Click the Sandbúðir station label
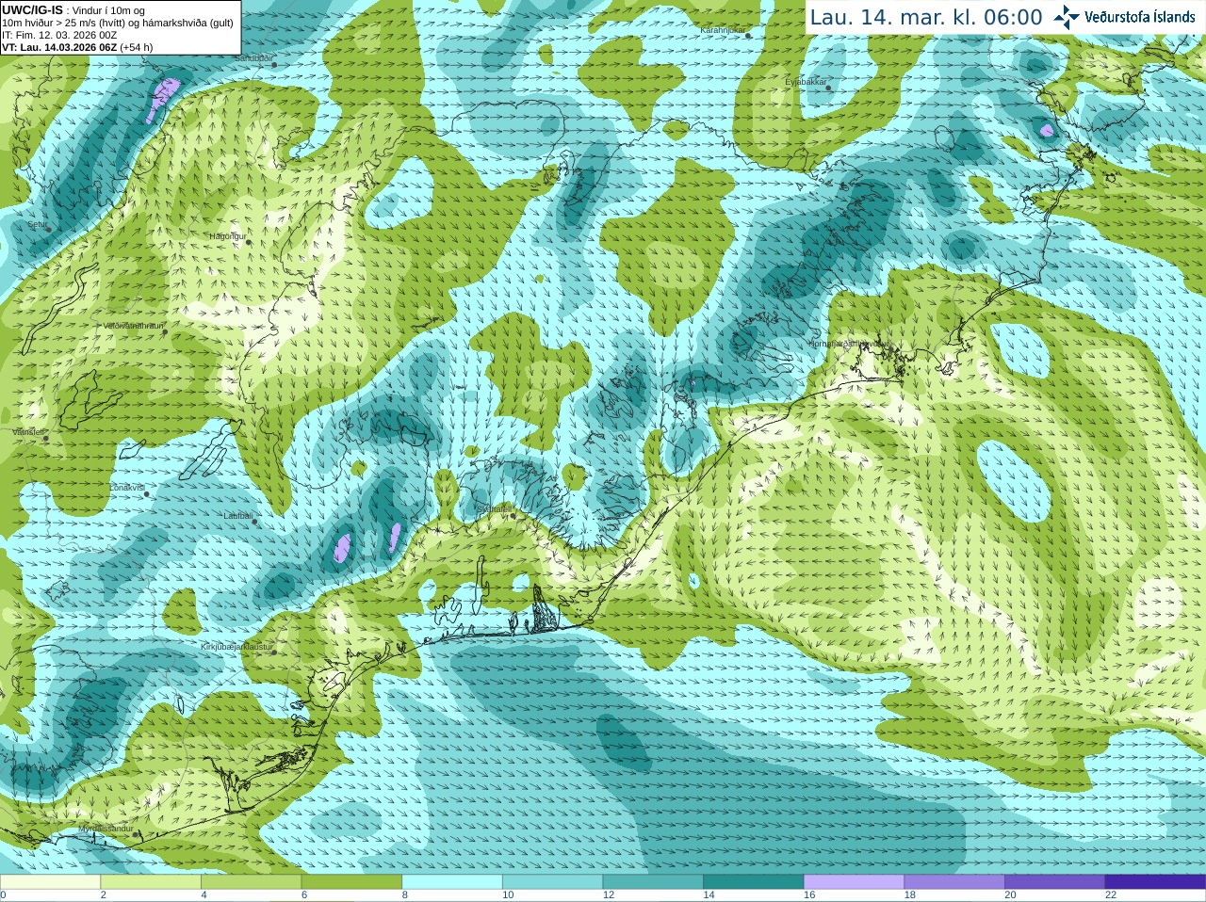Screen dimensions: 1206x902 point(253,57)
